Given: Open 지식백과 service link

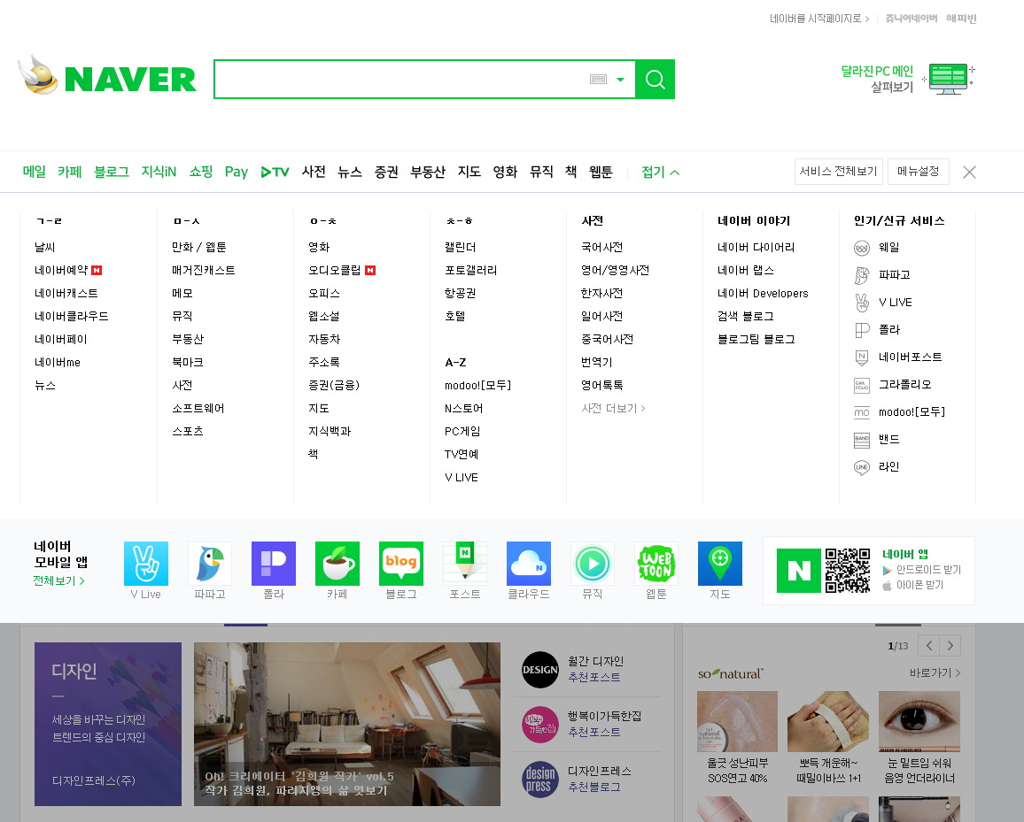Looking at the screenshot, I should coord(330,431).
